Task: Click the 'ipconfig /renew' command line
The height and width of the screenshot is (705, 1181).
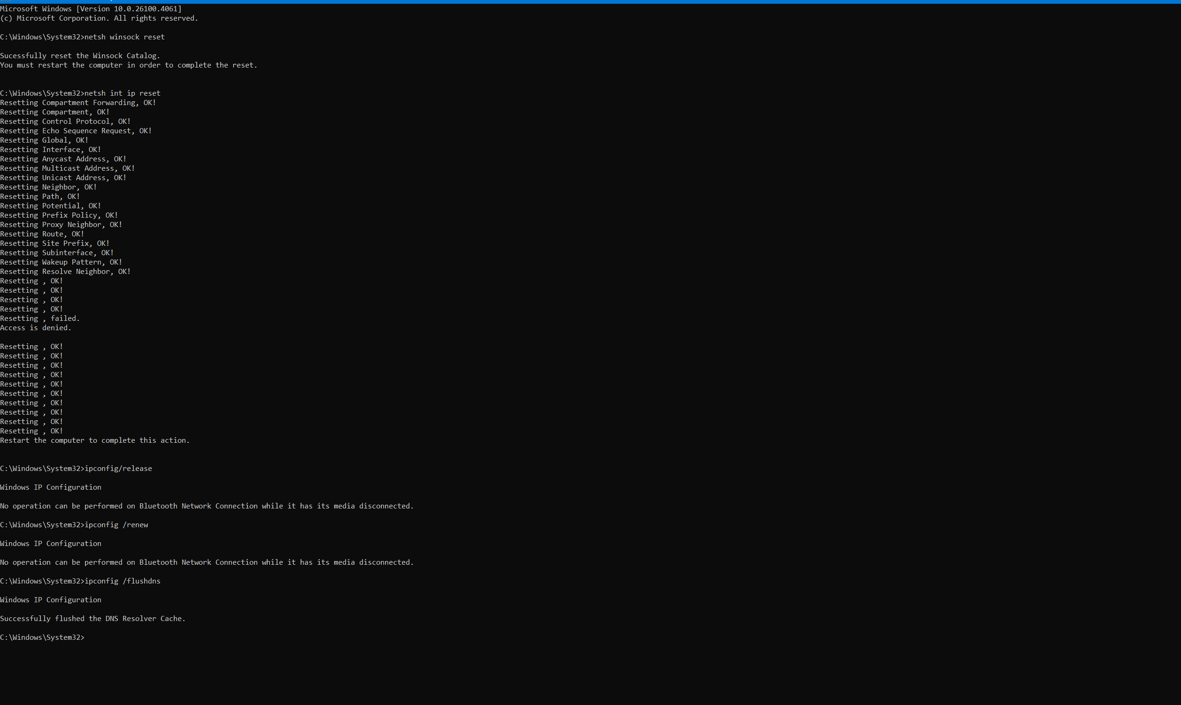Action: pos(74,524)
